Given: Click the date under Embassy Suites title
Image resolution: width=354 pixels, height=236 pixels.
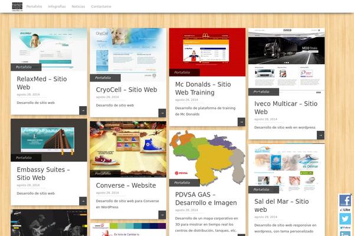Looking at the screenshot, I should click(x=28, y=185).
